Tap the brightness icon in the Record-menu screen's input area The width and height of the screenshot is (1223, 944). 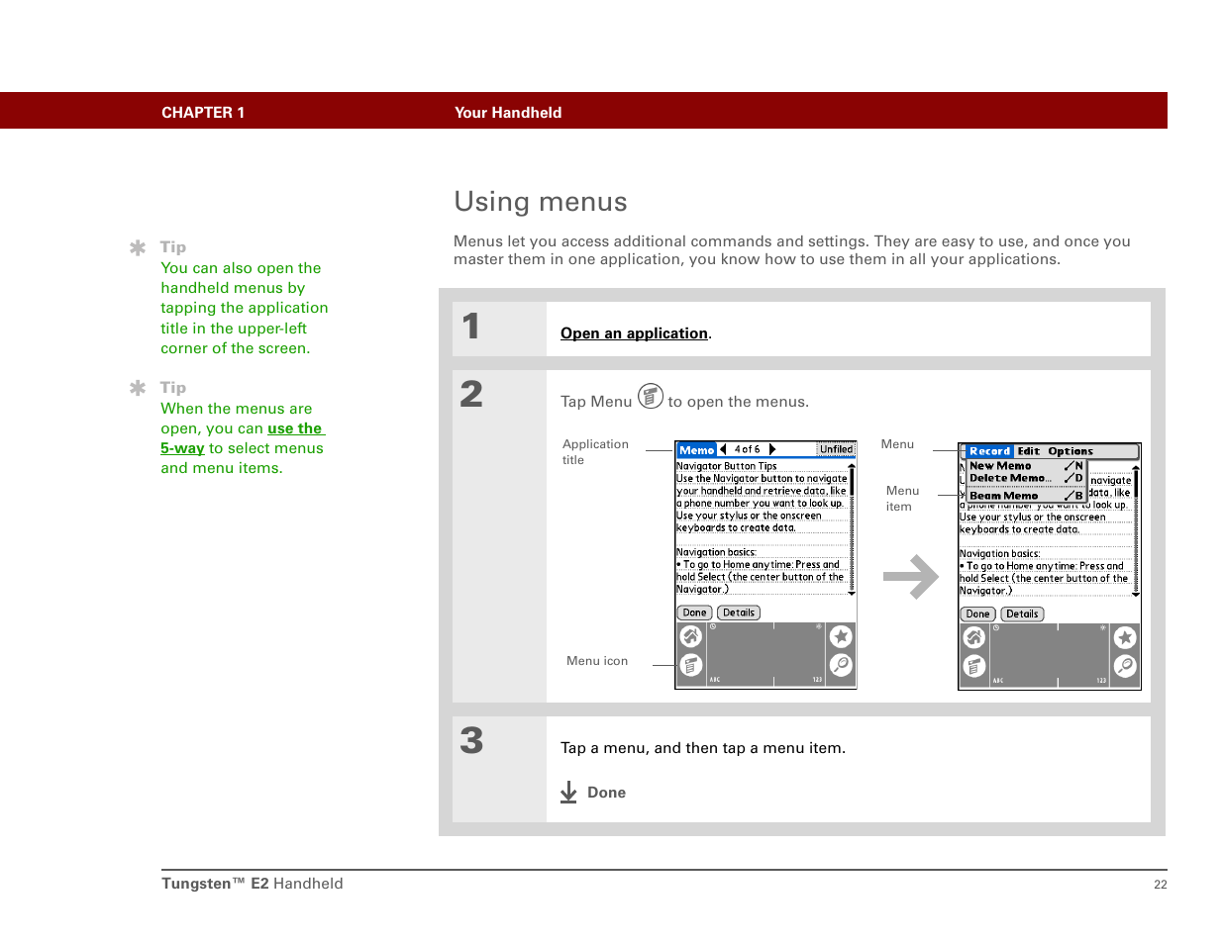(1103, 628)
